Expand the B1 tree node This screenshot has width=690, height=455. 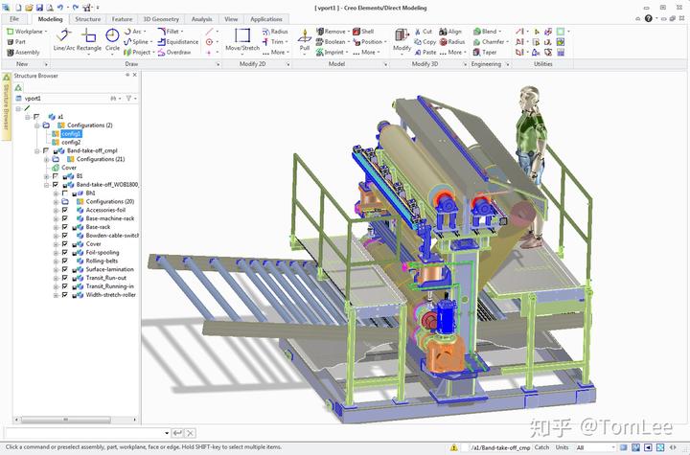coord(46,176)
